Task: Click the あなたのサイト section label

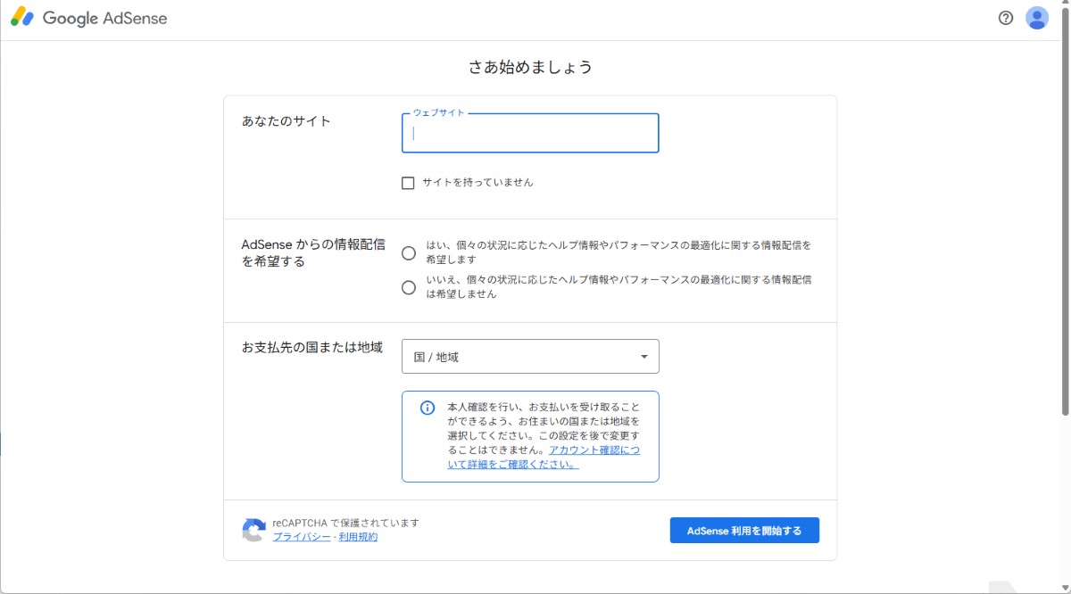Action: coord(286,121)
